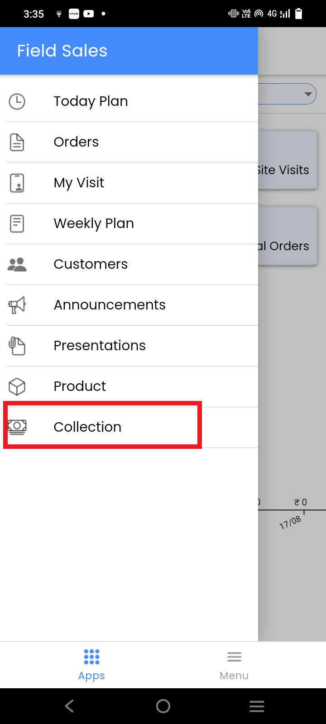The image size is (326, 724).
Task: Open the Today Plan menu entry
Action: [91, 101]
